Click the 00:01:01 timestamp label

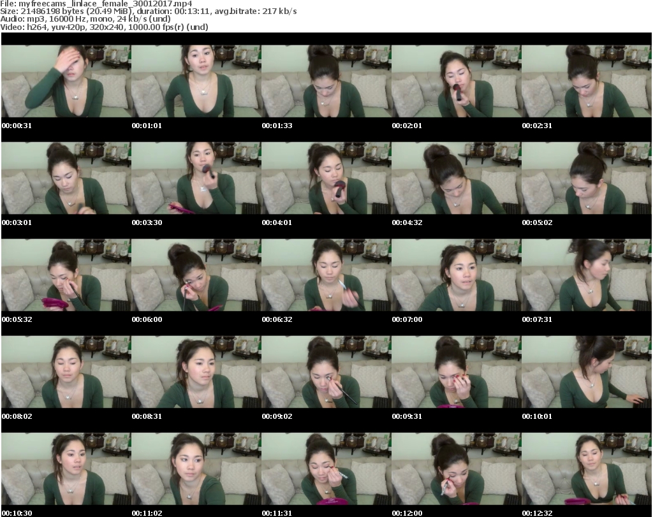147,126
